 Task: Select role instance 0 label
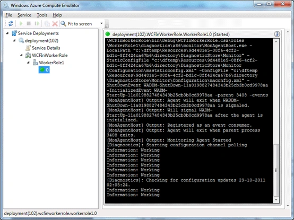[x=47, y=70]
